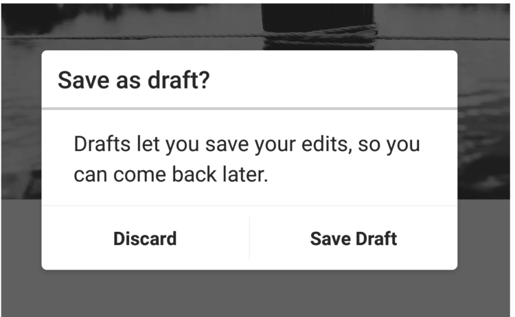Click the dimmed photo area right of the dialog
This screenshot has width=515, height=317.
[x=484, y=125]
